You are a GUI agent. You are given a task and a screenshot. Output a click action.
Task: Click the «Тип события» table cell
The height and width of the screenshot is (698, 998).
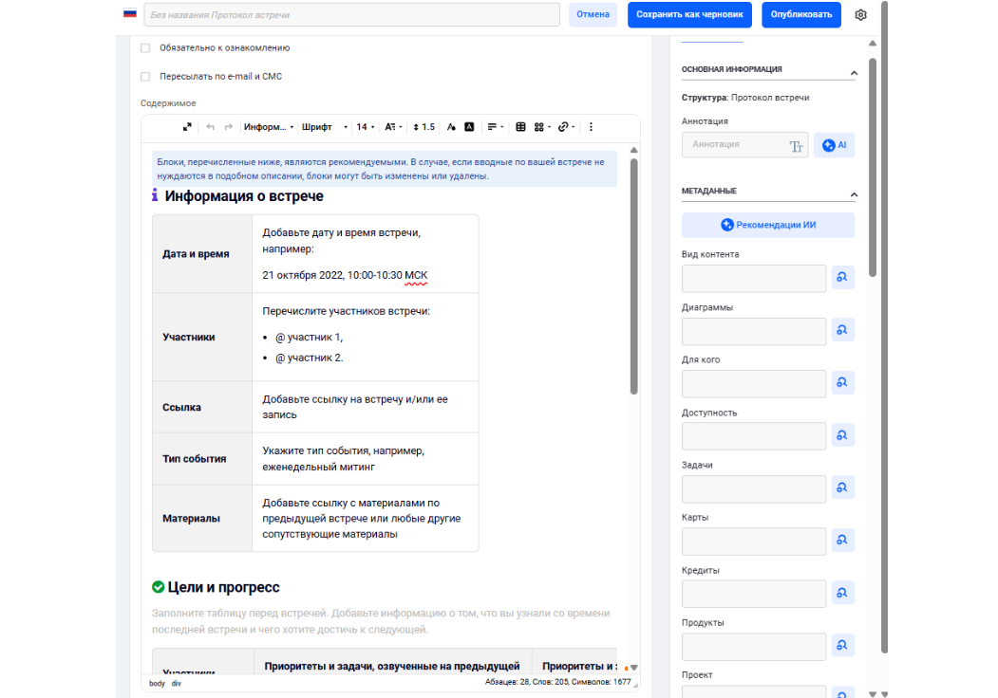pos(202,459)
